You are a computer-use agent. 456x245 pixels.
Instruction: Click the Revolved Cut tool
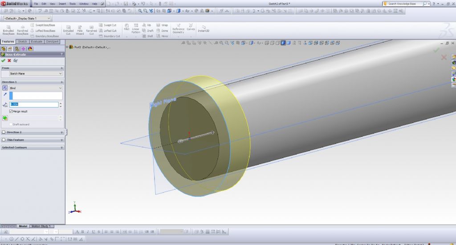click(x=91, y=30)
